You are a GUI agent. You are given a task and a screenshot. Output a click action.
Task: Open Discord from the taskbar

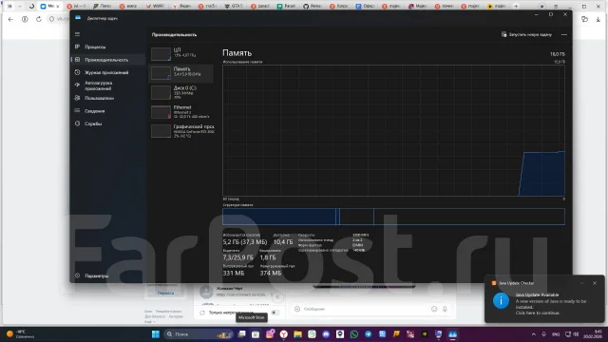(x=326, y=334)
